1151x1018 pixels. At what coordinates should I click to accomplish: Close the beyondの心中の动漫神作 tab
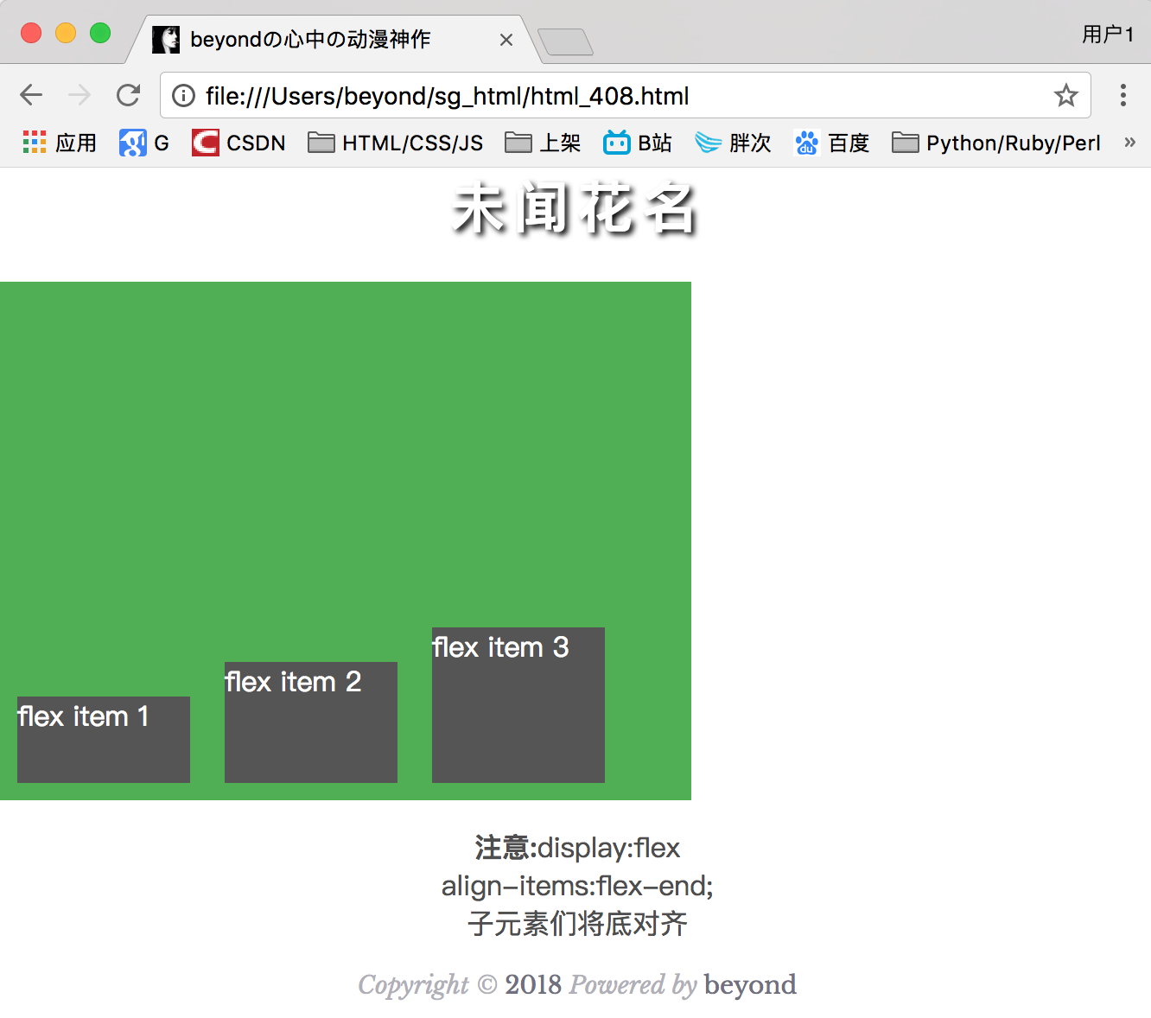tap(506, 40)
